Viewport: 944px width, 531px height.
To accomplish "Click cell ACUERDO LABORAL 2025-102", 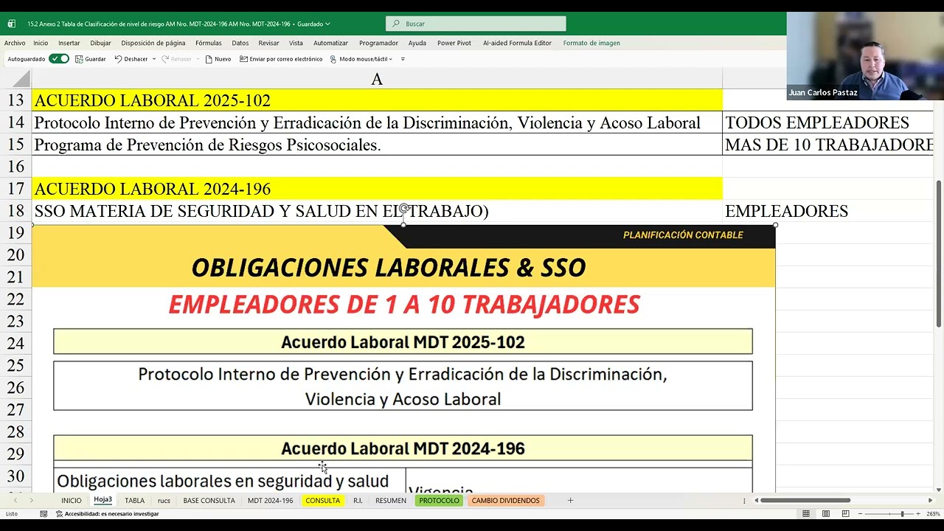I will click(377, 100).
